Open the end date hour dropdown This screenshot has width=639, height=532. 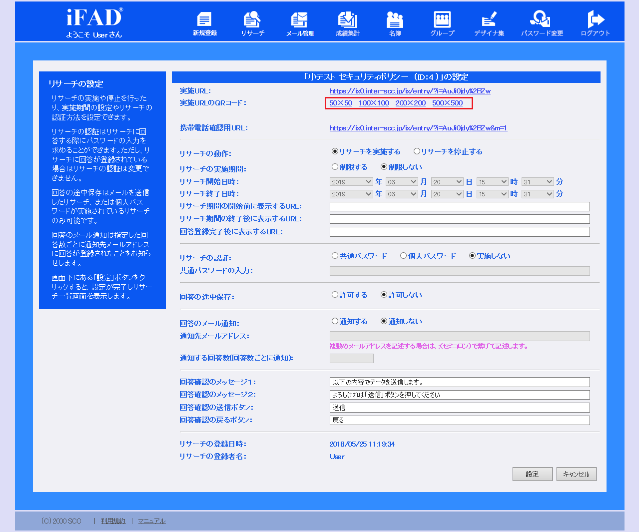pos(492,194)
